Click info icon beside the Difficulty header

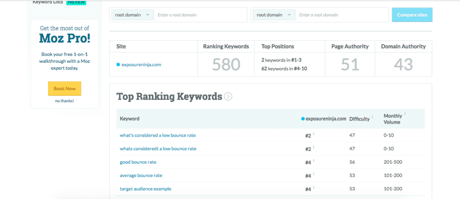click(372, 117)
